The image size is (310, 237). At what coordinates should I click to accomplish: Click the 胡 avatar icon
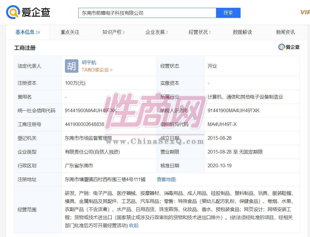pyautogui.click(x=72, y=66)
